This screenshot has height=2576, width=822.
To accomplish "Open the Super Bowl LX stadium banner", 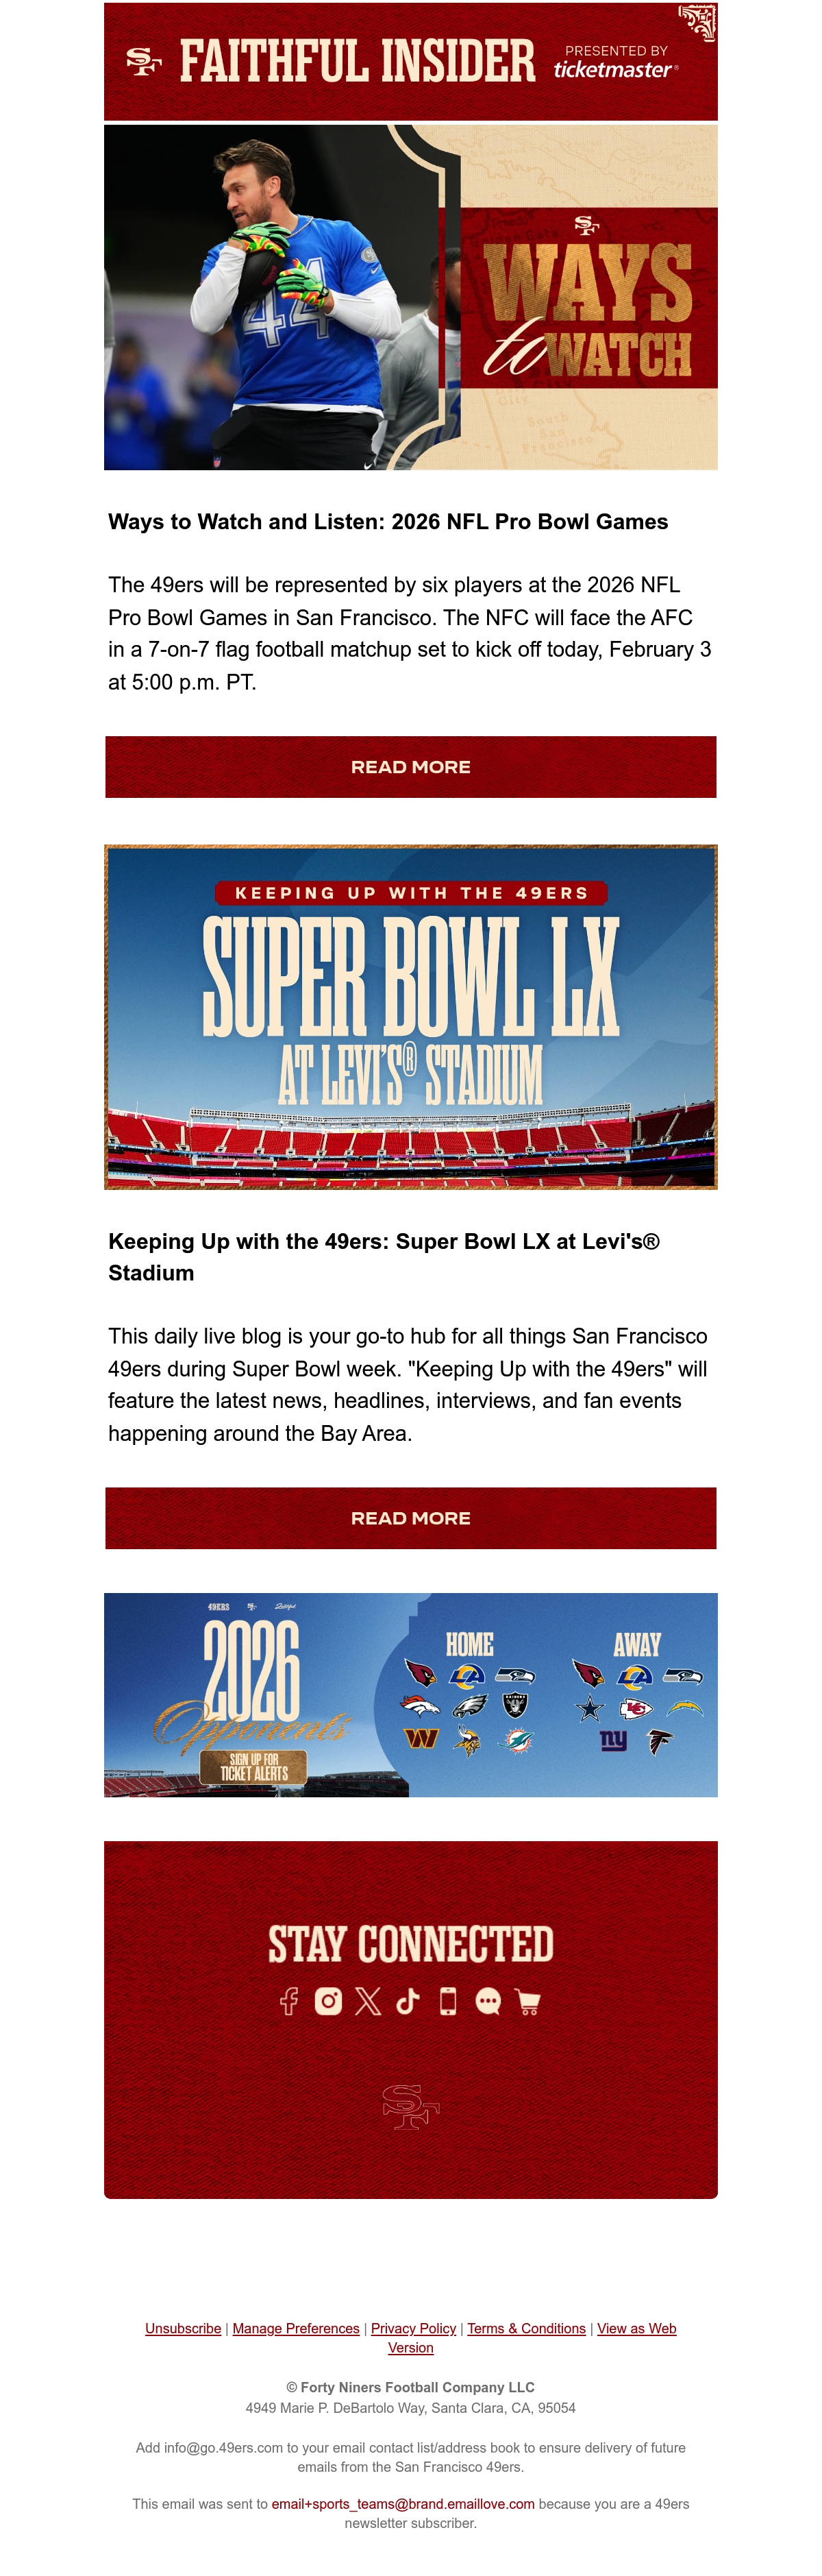I will pos(410,1017).
